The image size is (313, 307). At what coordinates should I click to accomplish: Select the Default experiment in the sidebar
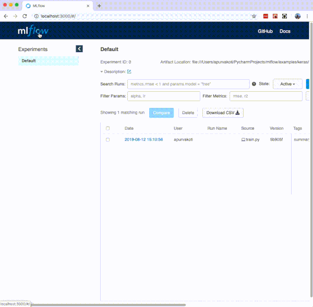pyautogui.click(x=29, y=60)
